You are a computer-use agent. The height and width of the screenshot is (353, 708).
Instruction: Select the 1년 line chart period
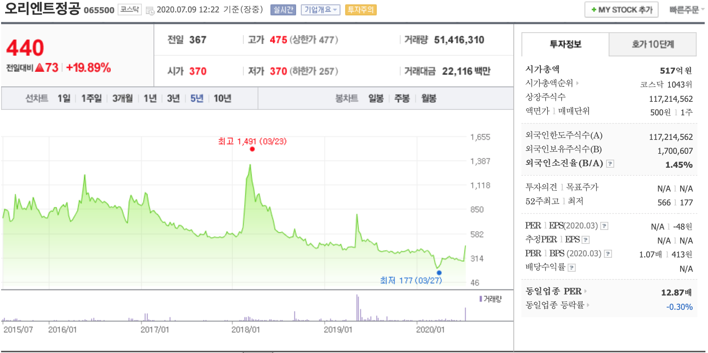(x=150, y=98)
